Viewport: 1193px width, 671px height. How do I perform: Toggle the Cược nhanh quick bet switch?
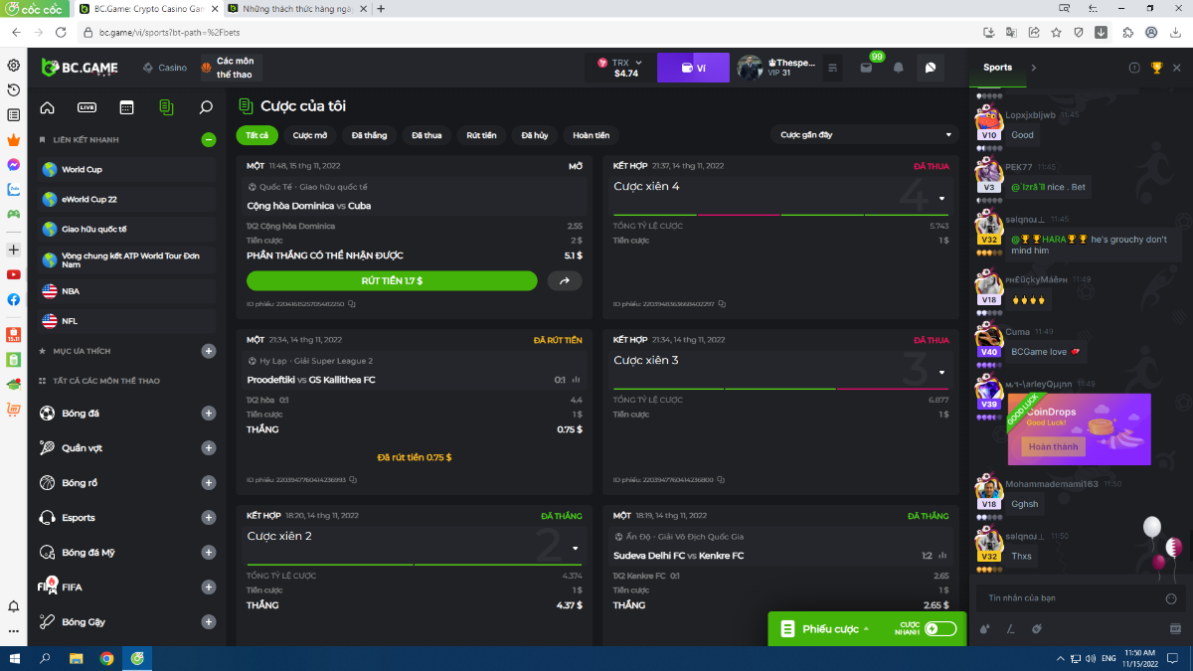(x=939, y=628)
